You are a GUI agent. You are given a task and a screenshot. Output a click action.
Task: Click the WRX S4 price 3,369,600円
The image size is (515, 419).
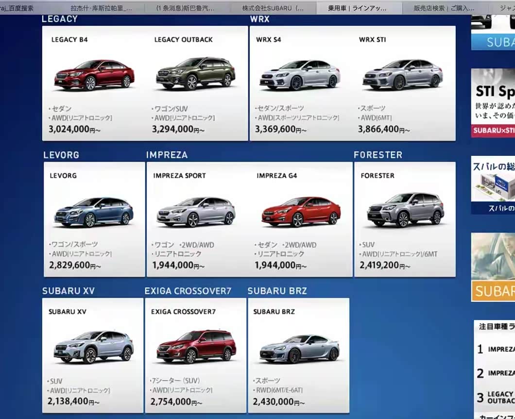280,129
